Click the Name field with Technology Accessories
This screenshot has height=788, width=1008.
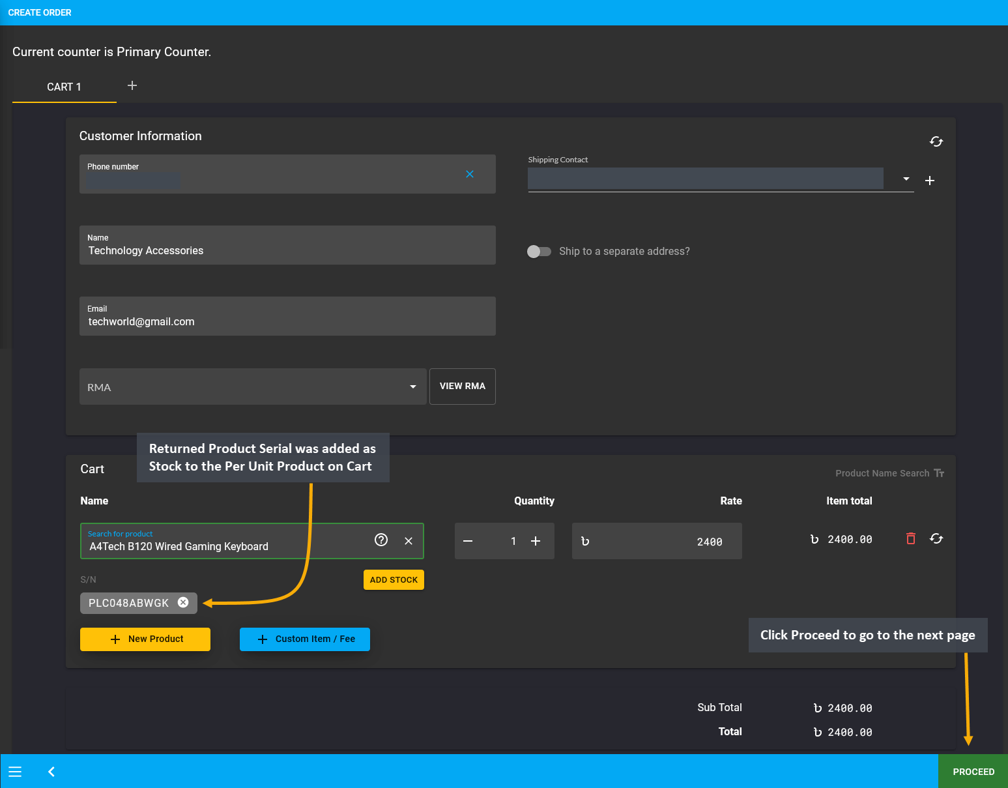pyautogui.click(x=287, y=245)
